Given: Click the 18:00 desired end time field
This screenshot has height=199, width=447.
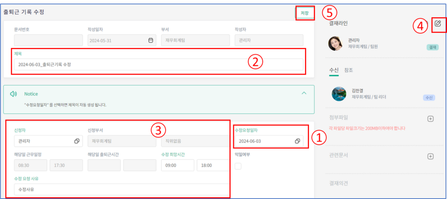Looking at the screenshot, I should [213, 165].
